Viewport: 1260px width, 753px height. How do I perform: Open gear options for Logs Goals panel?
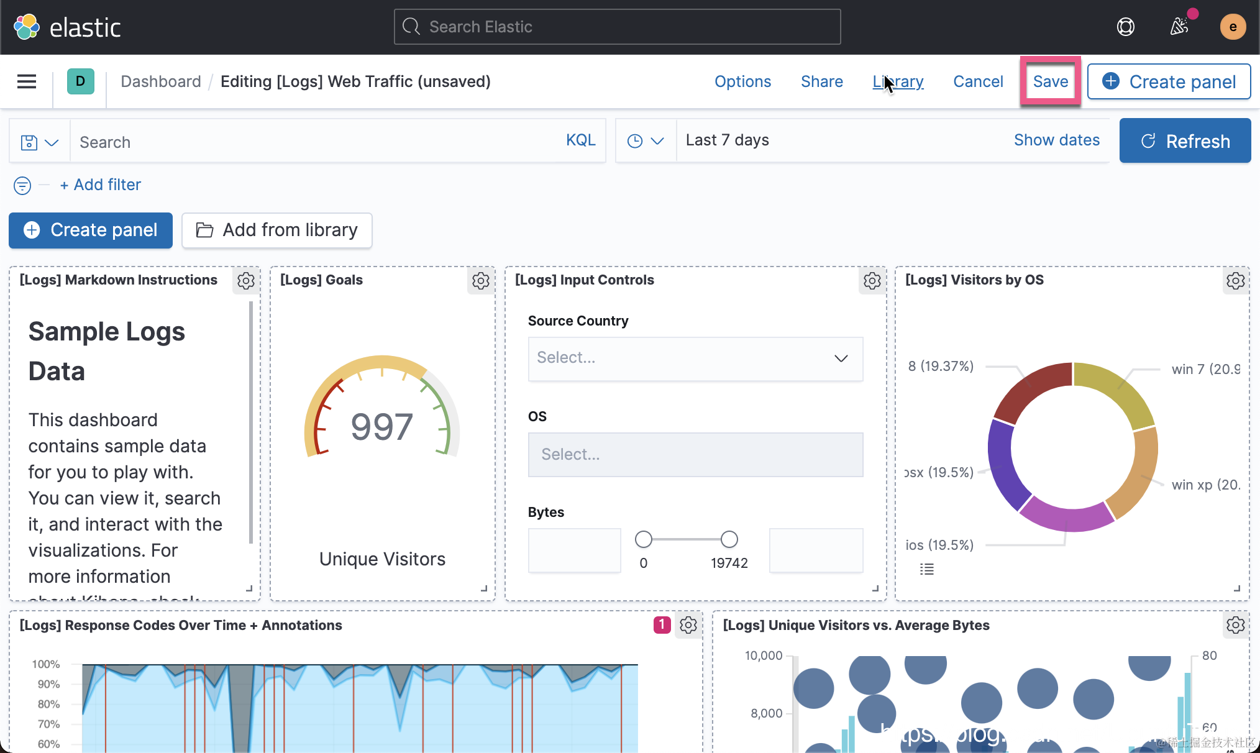(x=480, y=281)
